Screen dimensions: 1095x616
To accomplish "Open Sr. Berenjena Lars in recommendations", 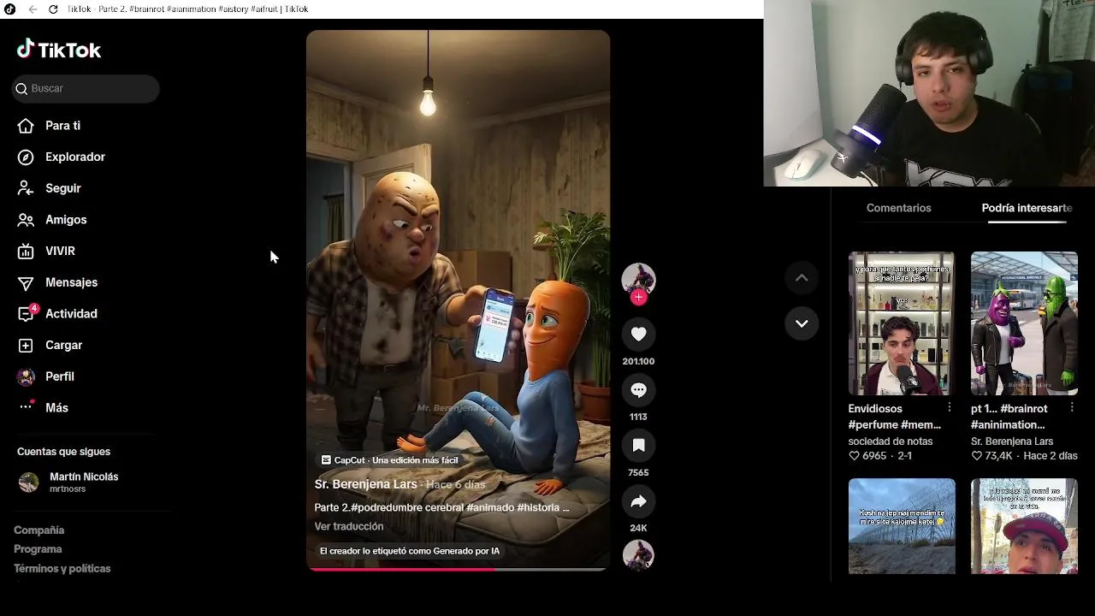I will coord(1012,441).
